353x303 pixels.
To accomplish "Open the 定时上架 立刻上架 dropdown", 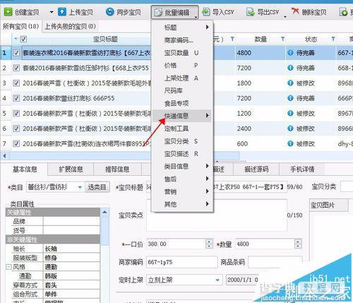I will 217,280.
